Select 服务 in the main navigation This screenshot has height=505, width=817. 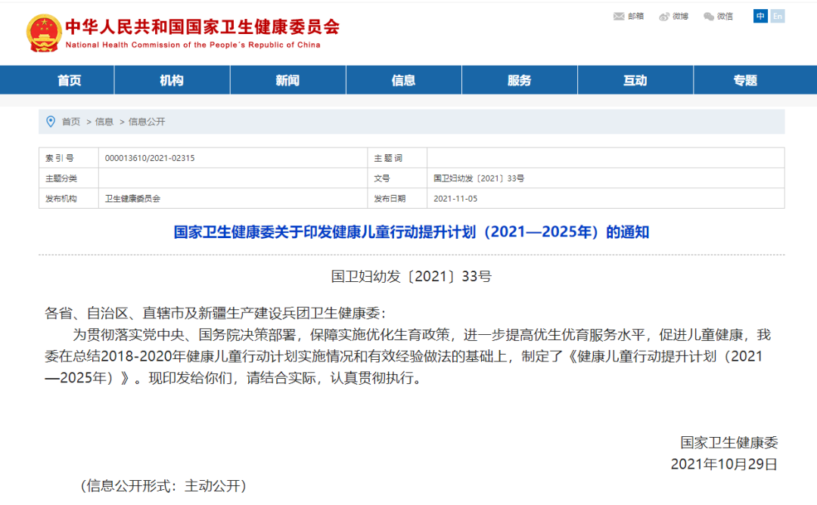(519, 81)
